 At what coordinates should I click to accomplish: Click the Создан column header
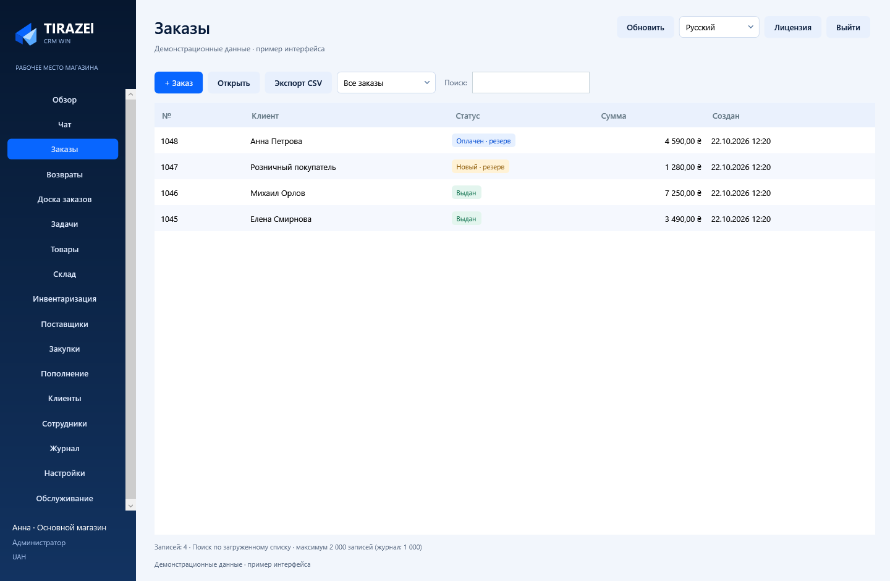[726, 116]
